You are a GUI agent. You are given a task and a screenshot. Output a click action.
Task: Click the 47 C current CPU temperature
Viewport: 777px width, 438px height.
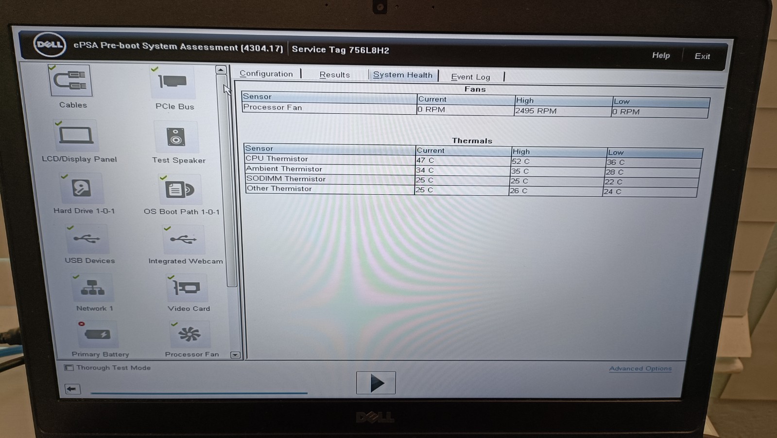point(425,160)
